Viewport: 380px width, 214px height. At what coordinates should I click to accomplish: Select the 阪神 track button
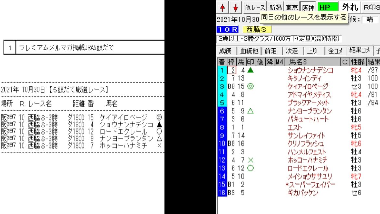point(308,7)
